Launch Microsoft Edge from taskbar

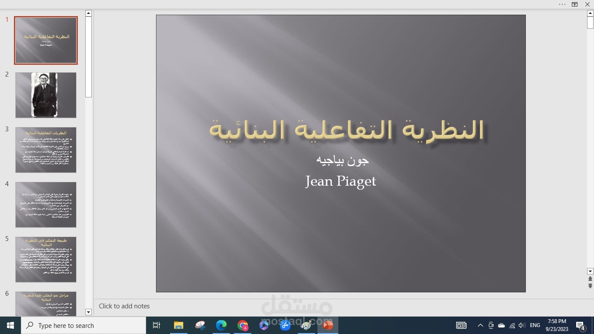coord(221,325)
